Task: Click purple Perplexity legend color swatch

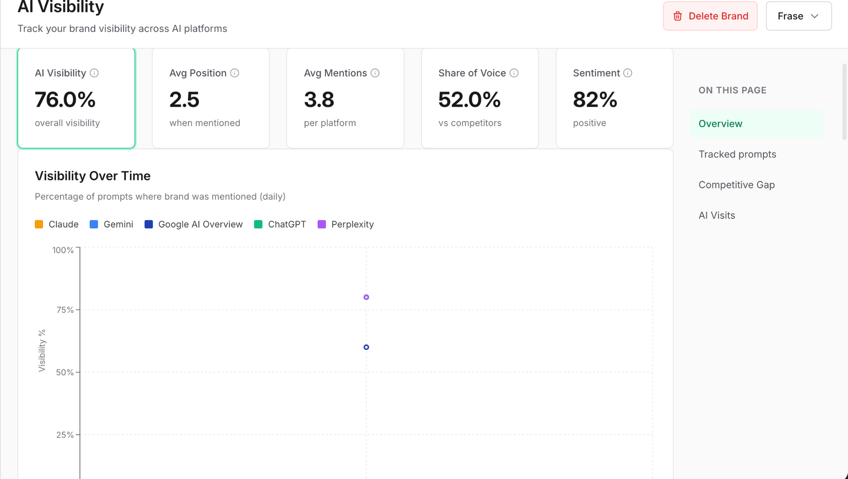Action: (x=322, y=224)
